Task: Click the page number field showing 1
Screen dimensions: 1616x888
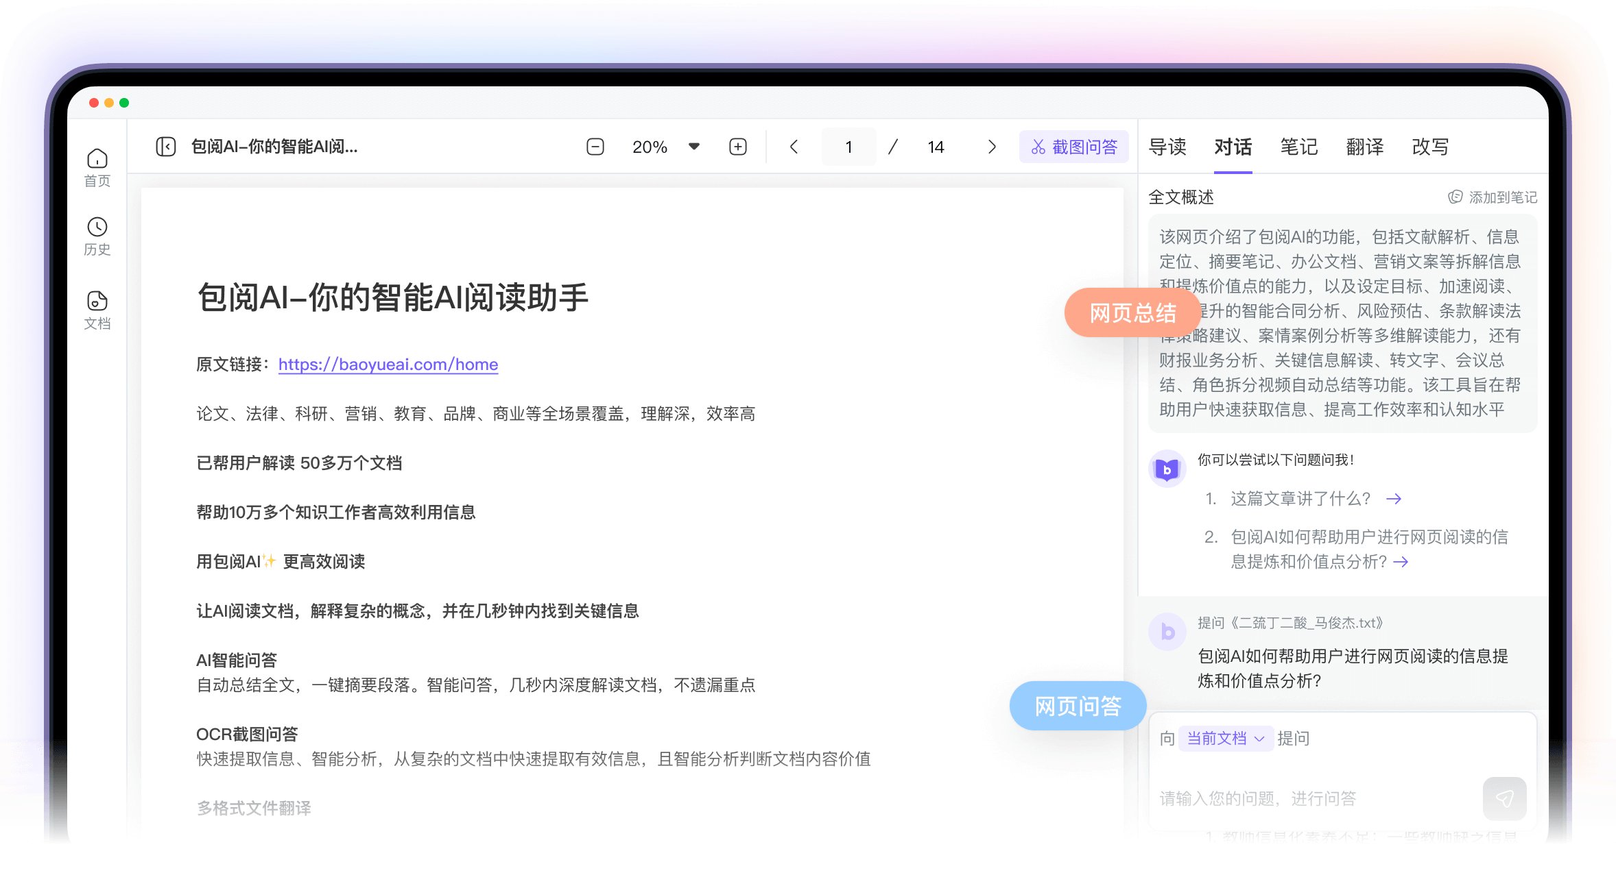Action: point(848,147)
